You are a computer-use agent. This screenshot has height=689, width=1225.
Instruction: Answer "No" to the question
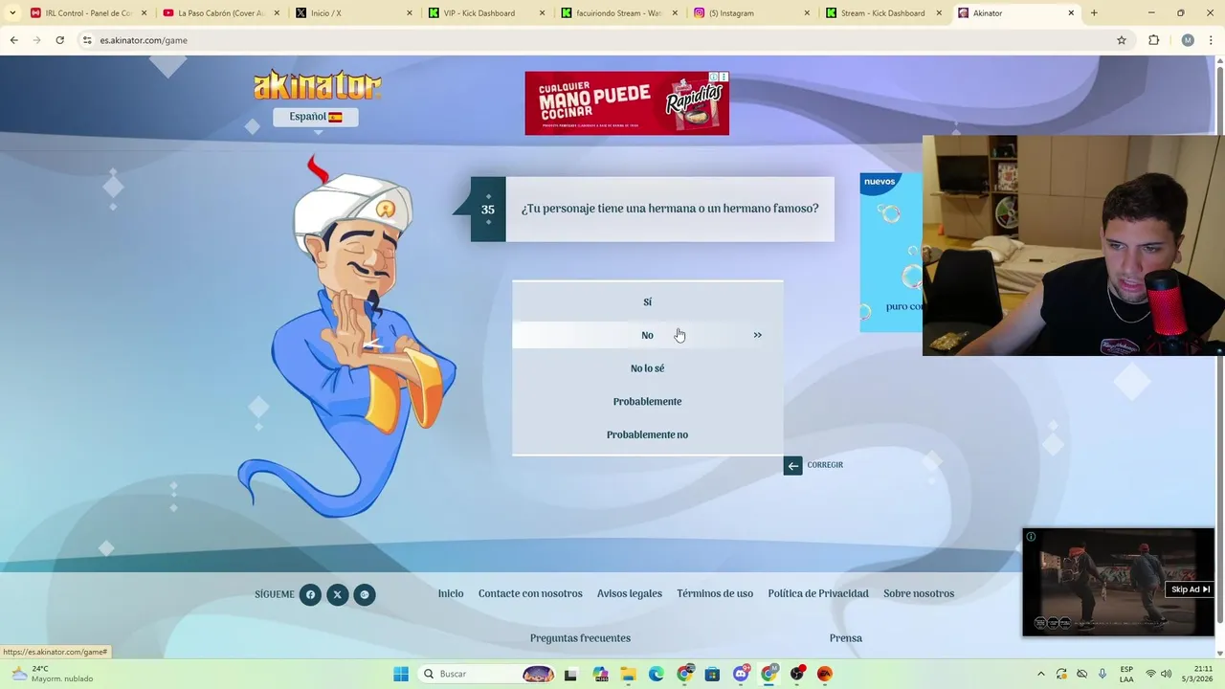647,335
